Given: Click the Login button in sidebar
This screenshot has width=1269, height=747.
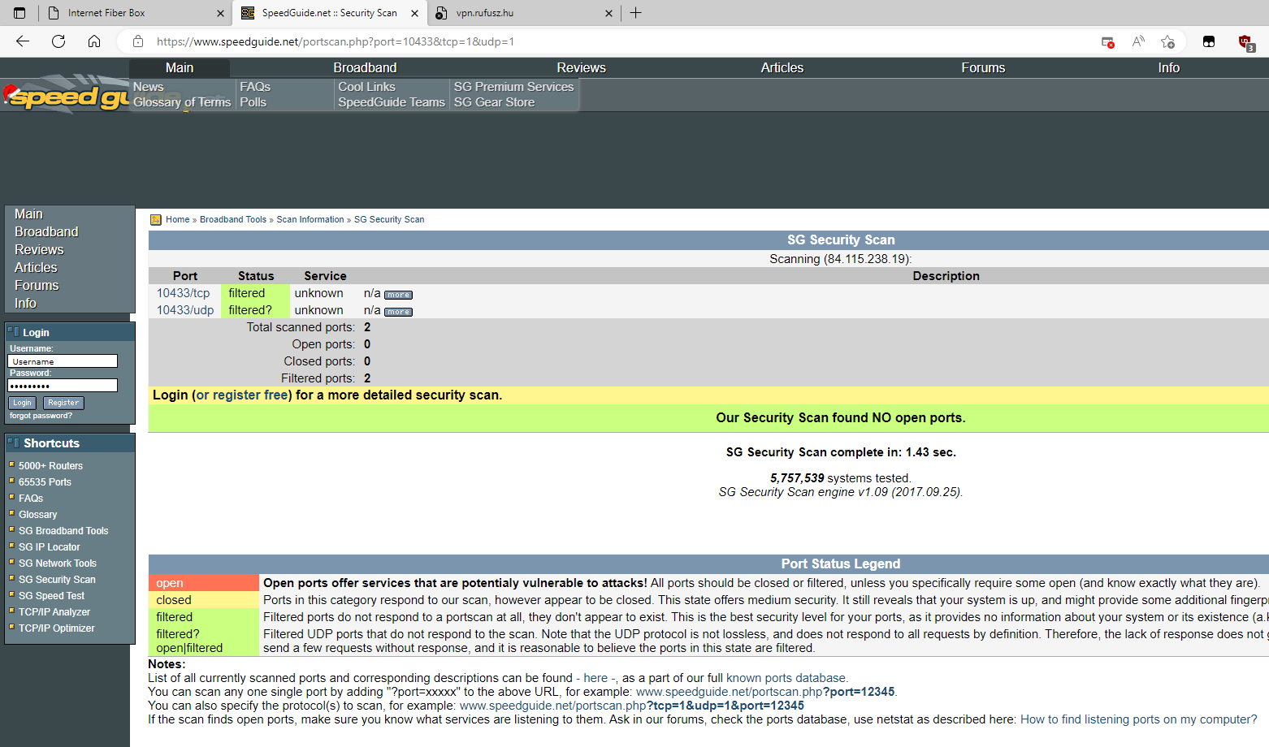Looking at the screenshot, I should pos(22,403).
